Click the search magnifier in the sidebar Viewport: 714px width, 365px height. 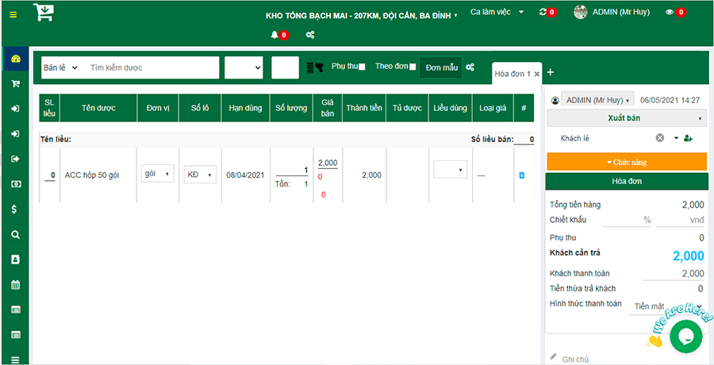tap(15, 235)
